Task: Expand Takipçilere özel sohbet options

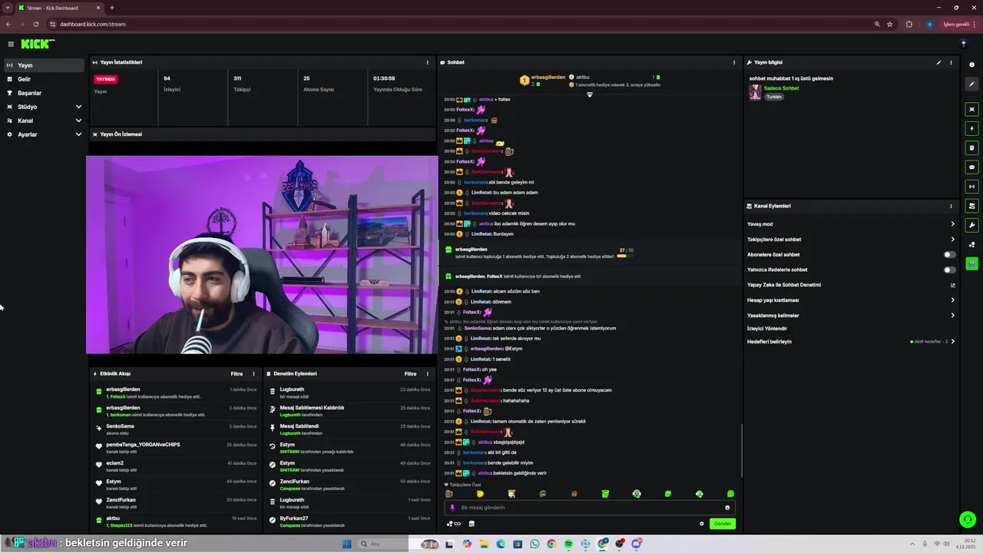Action: [953, 240]
